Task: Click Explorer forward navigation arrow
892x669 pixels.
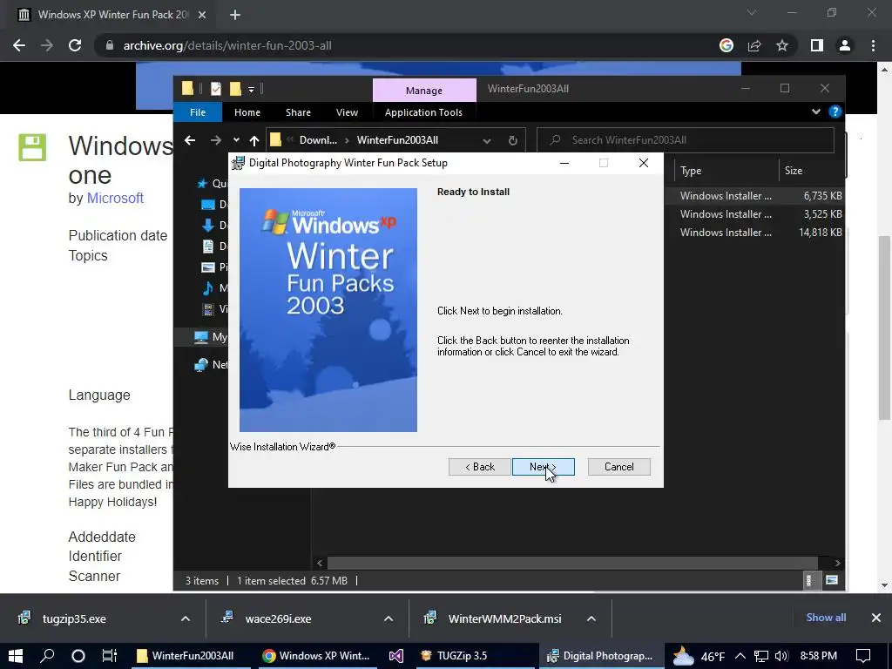Action: pyautogui.click(x=216, y=140)
